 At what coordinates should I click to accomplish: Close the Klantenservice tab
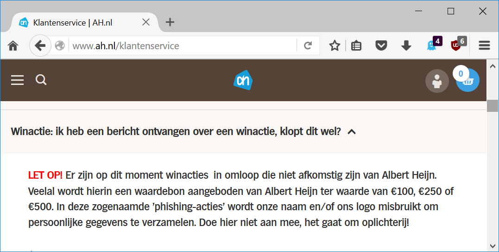point(146,22)
